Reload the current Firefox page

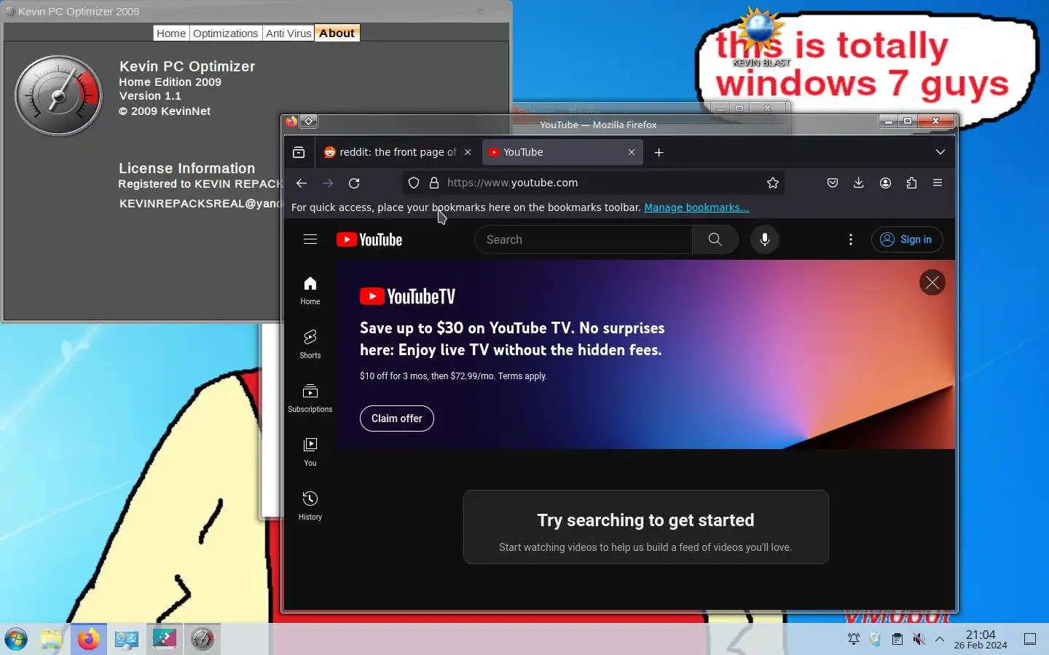[354, 183]
